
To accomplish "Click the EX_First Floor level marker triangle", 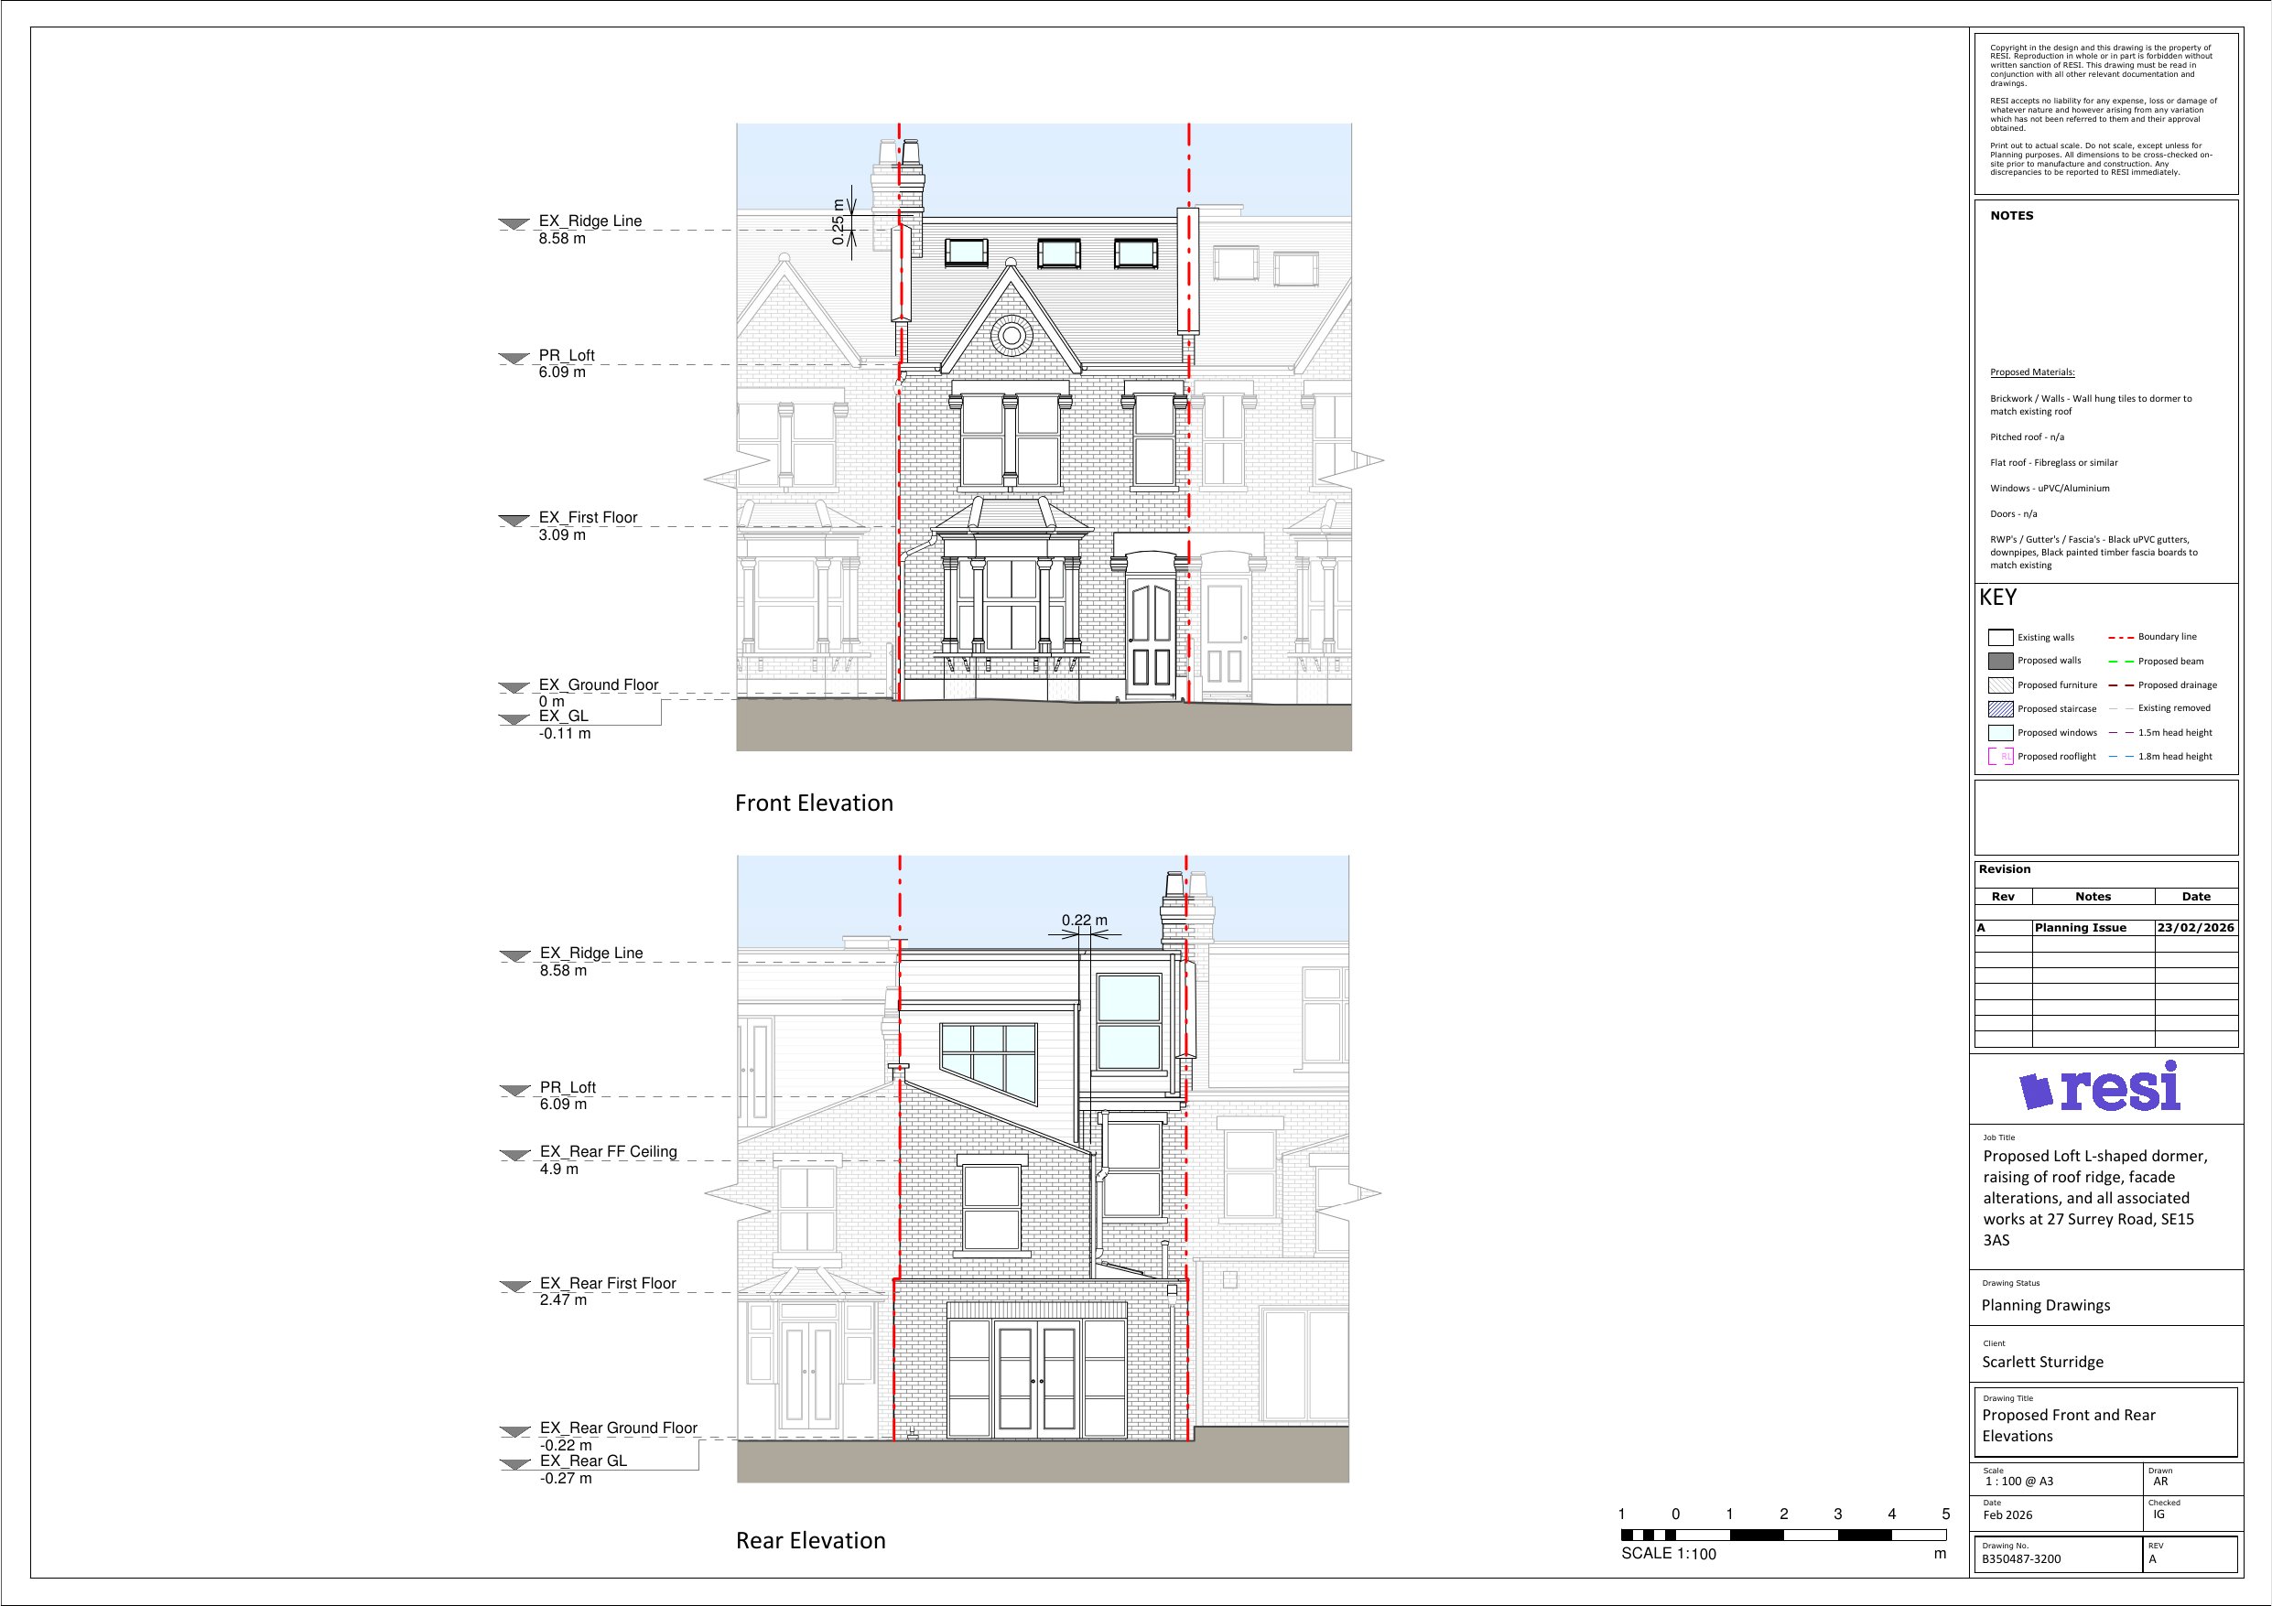I will pos(514,521).
